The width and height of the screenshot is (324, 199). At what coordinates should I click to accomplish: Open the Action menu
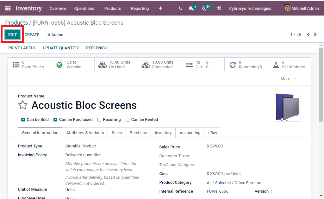[55, 34]
